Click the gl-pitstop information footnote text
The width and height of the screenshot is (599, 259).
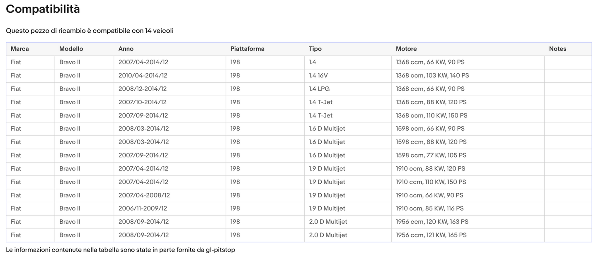[120, 250]
